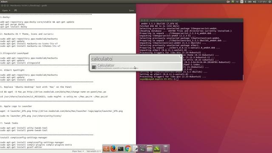Open the battery indicator menu
The width and height of the screenshot is (272, 153).
[x=249, y=2]
